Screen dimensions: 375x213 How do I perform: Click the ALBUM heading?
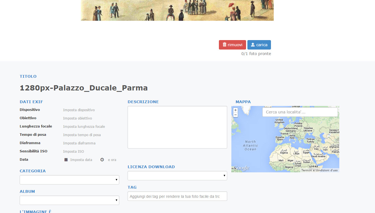tap(27, 191)
